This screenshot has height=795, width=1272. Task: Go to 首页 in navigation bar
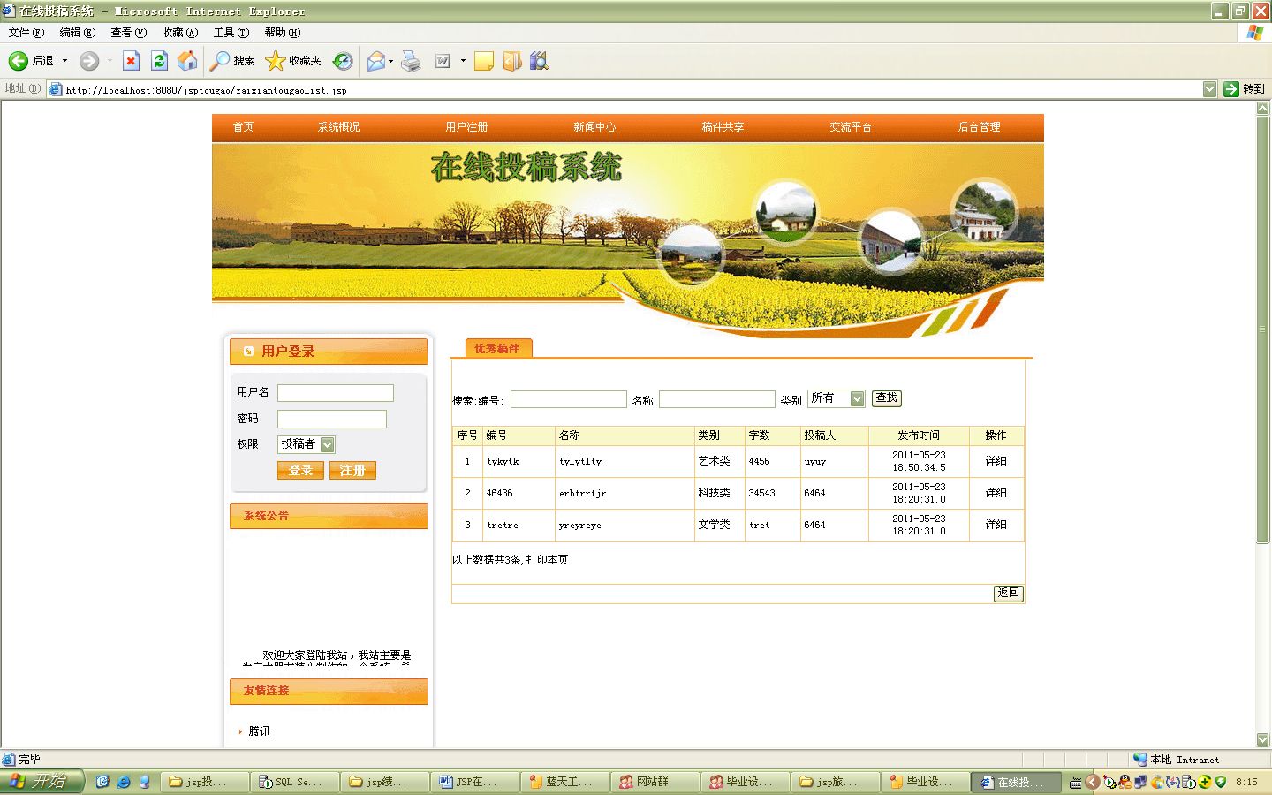tap(243, 127)
